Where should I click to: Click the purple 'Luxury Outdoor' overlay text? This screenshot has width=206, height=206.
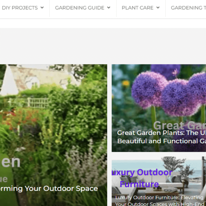pos(142,172)
